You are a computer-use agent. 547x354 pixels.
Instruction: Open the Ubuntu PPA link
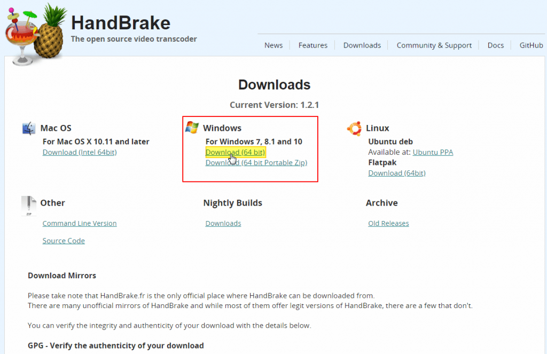point(433,152)
